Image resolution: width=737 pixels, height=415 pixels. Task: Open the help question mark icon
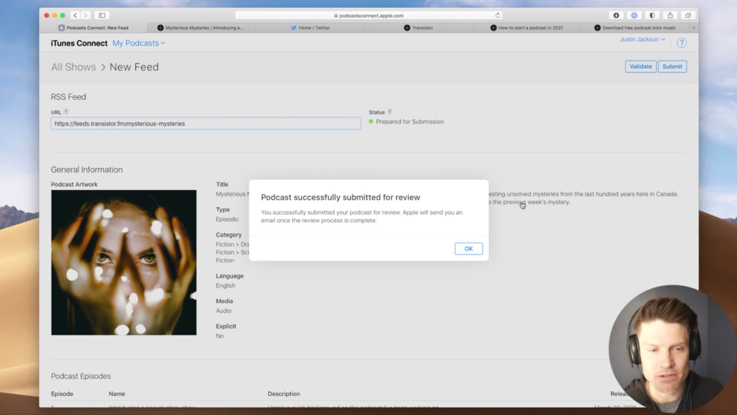(x=681, y=43)
